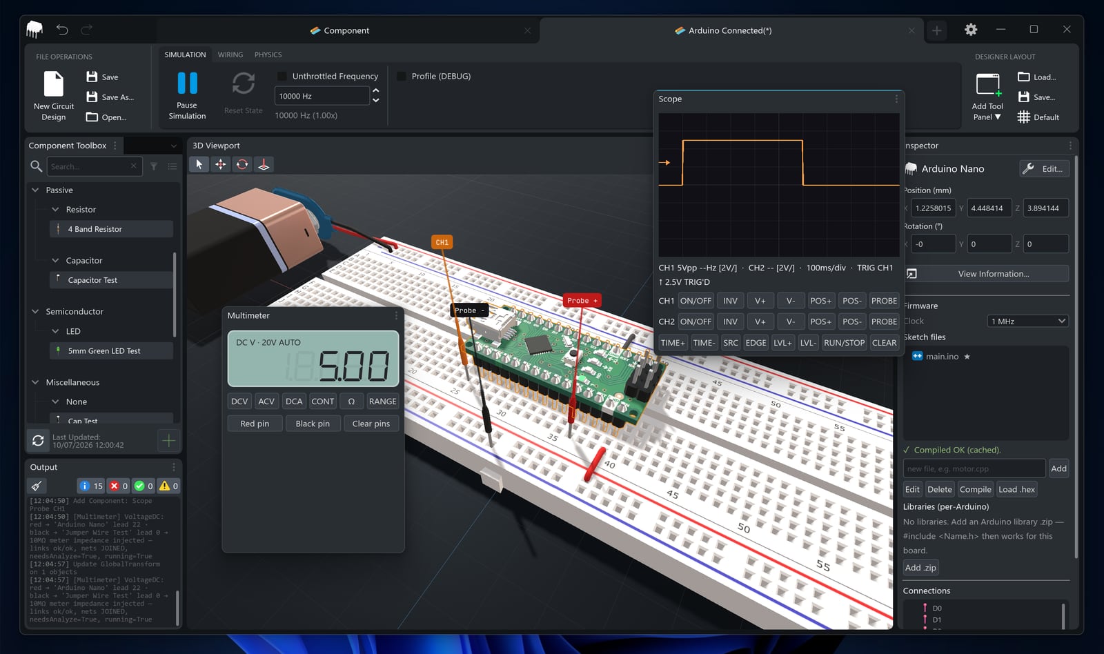Choose the rotate tool in 3D Viewport
This screenshot has width=1104, height=654.
point(241,164)
